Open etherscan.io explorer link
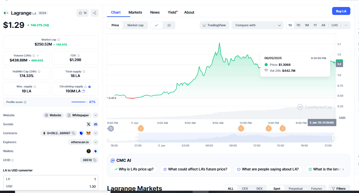The image size is (359, 193). tap(80, 142)
